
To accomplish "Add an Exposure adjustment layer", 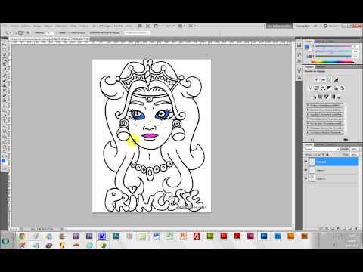I will [x=336, y=79].
